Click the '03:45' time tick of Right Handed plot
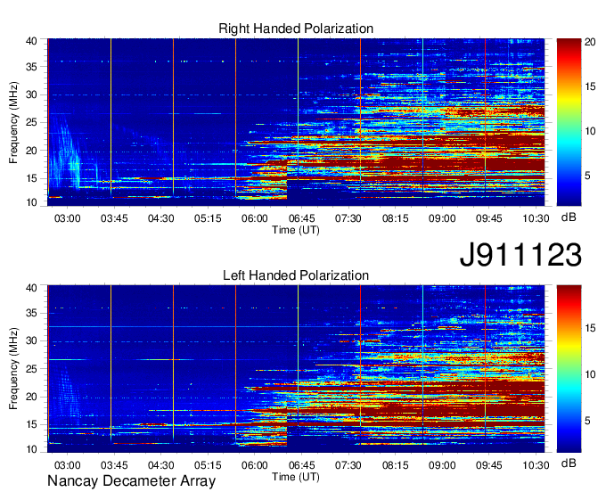Viewport: 606px width, 492px height. (x=114, y=218)
